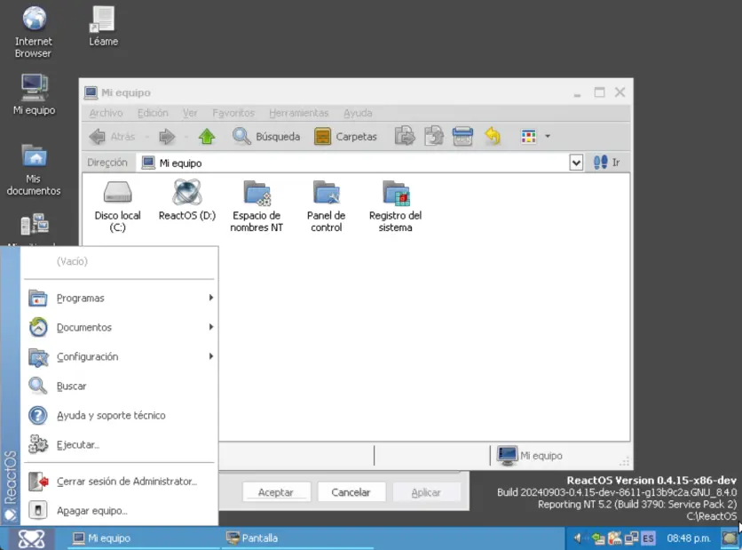Open Panel de control icon
This screenshot has height=550, width=742.
point(326,206)
